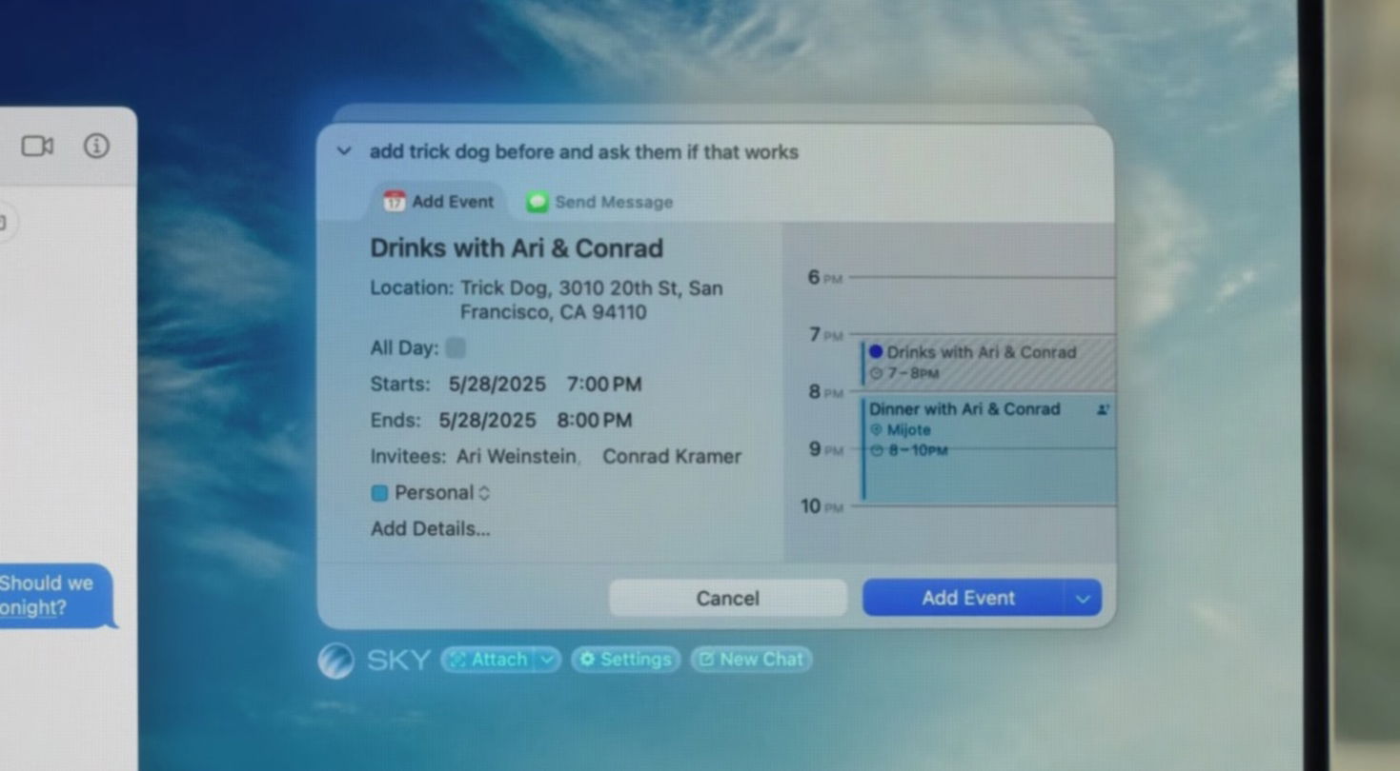Image resolution: width=1400 pixels, height=771 pixels.
Task: Click the 8:00 PM end time
Action: 595,421
